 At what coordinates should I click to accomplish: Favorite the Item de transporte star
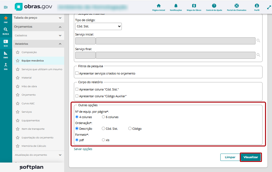pyautogui.click(x=18, y=129)
